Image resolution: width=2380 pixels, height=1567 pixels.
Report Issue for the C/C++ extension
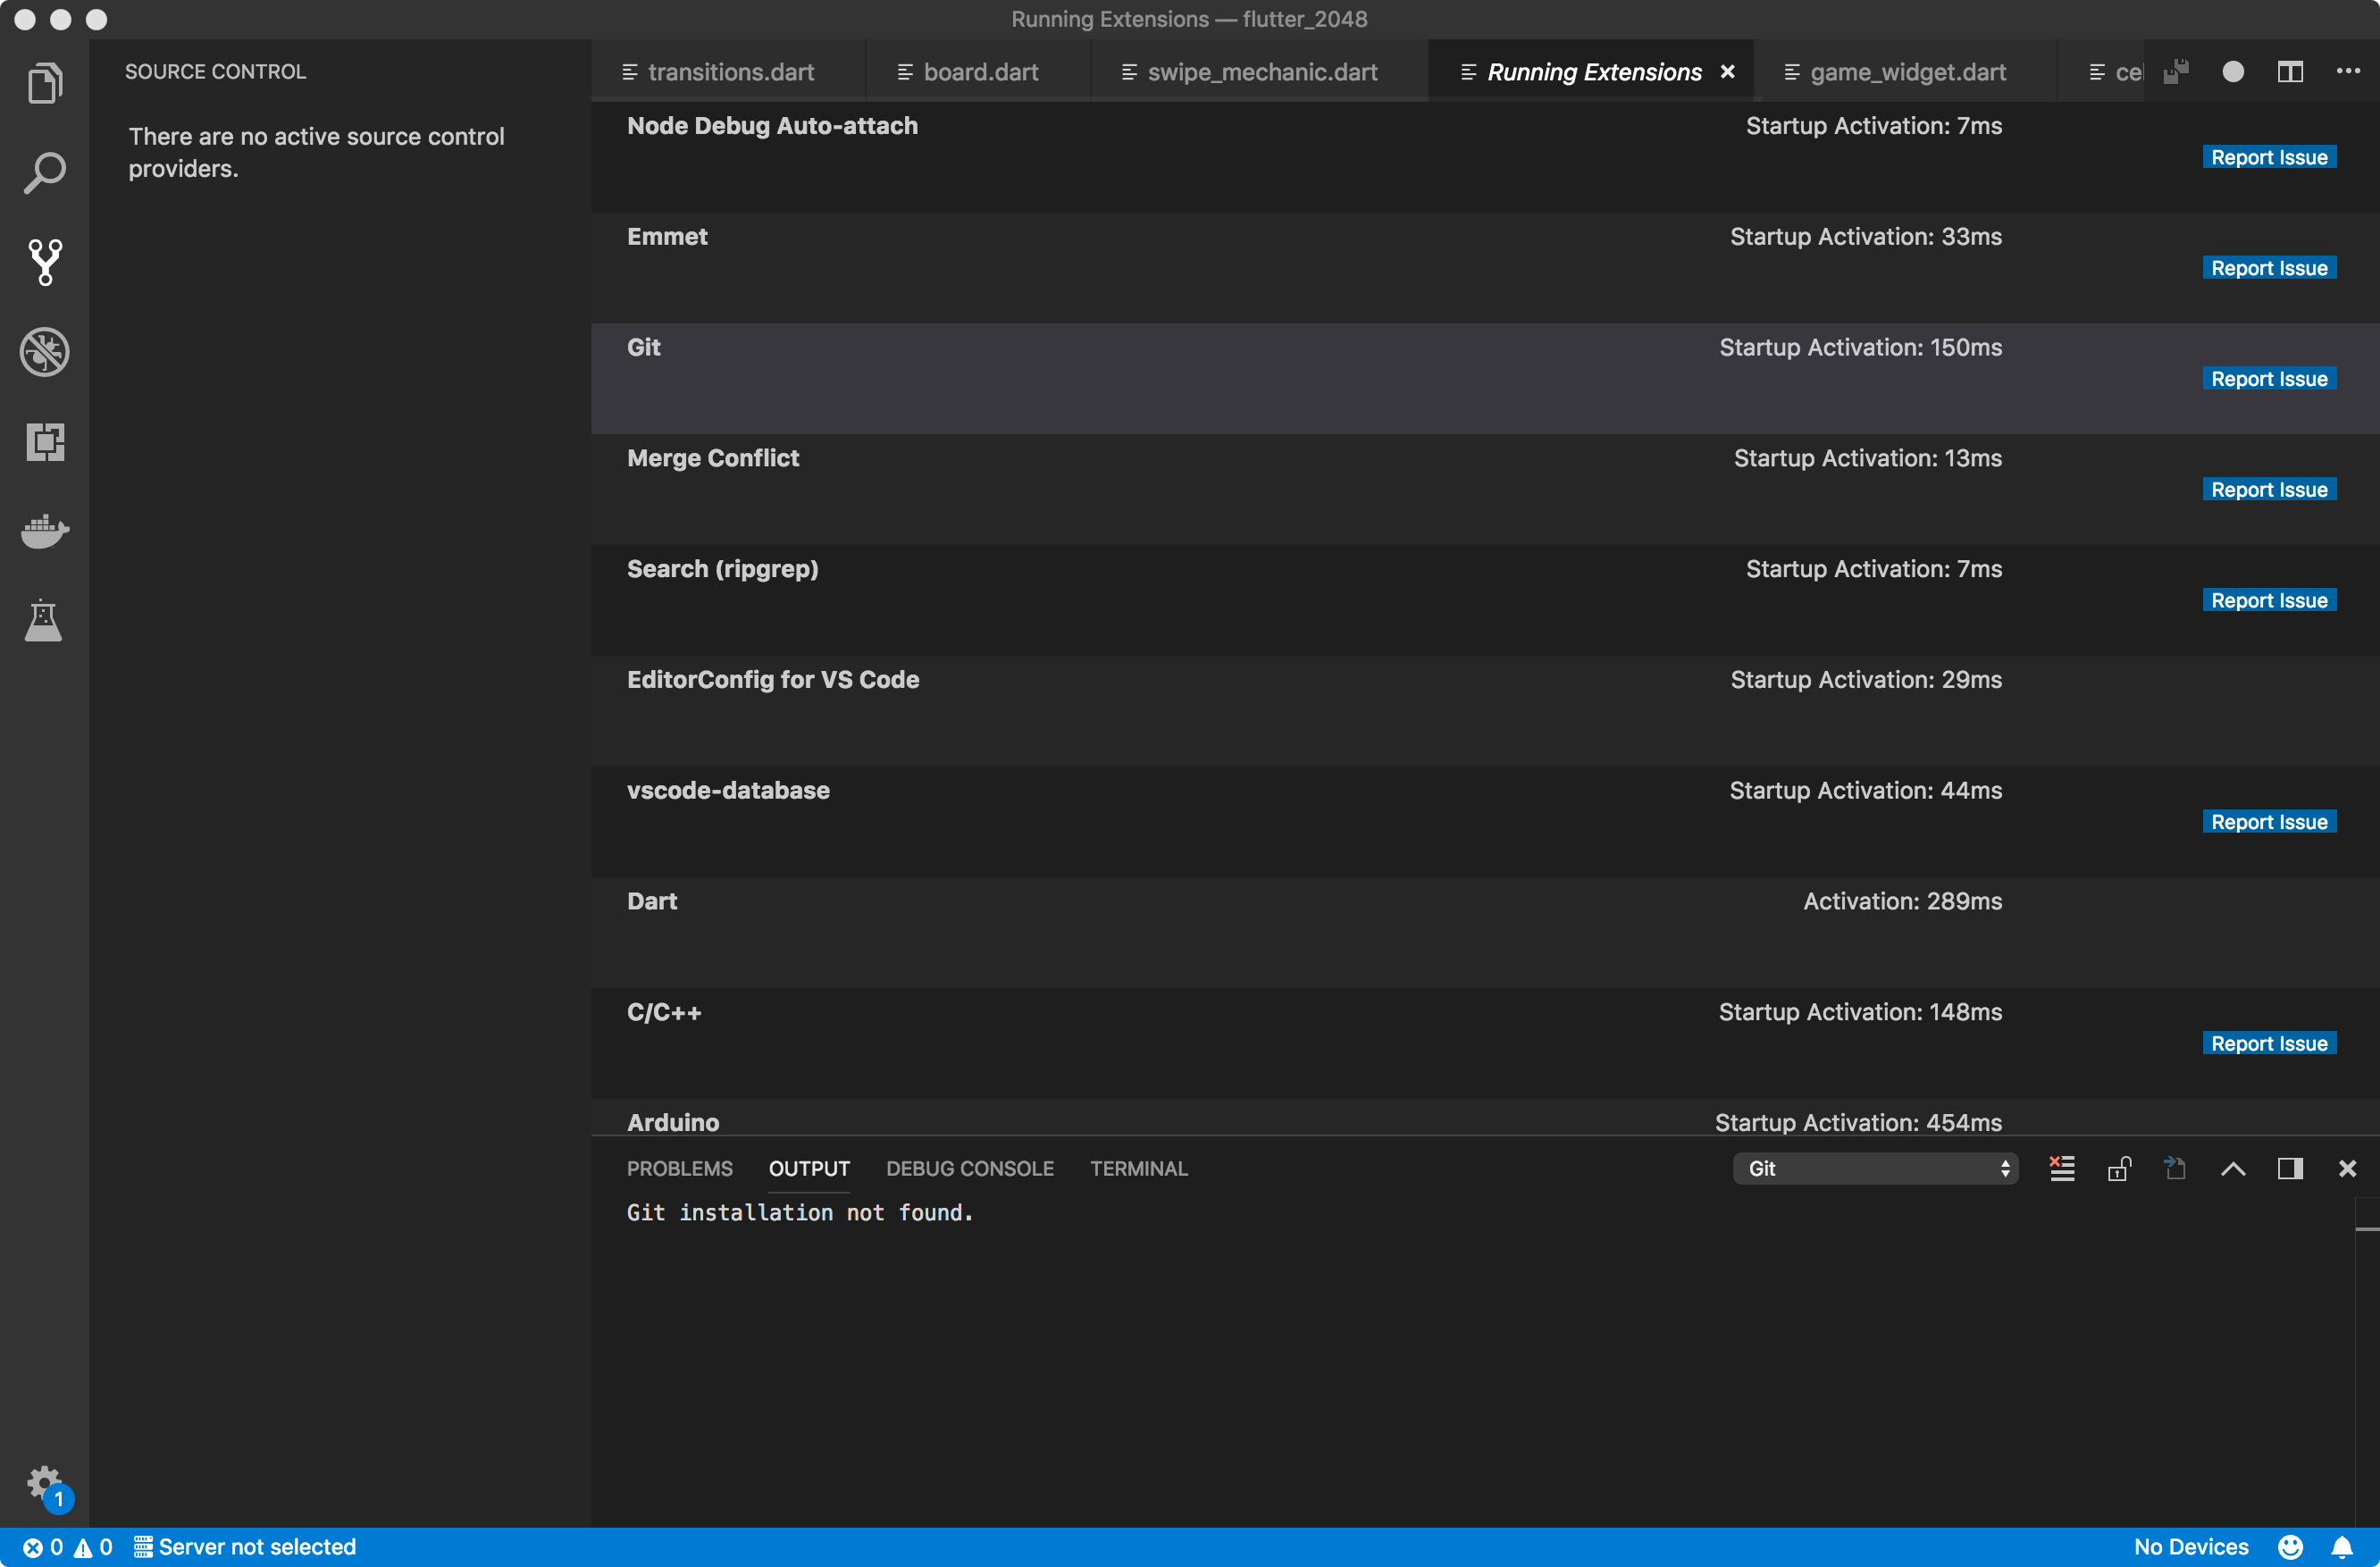pyautogui.click(x=2268, y=1042)
